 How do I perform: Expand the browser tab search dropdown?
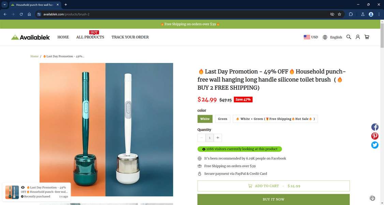click(x=4, y=4)
